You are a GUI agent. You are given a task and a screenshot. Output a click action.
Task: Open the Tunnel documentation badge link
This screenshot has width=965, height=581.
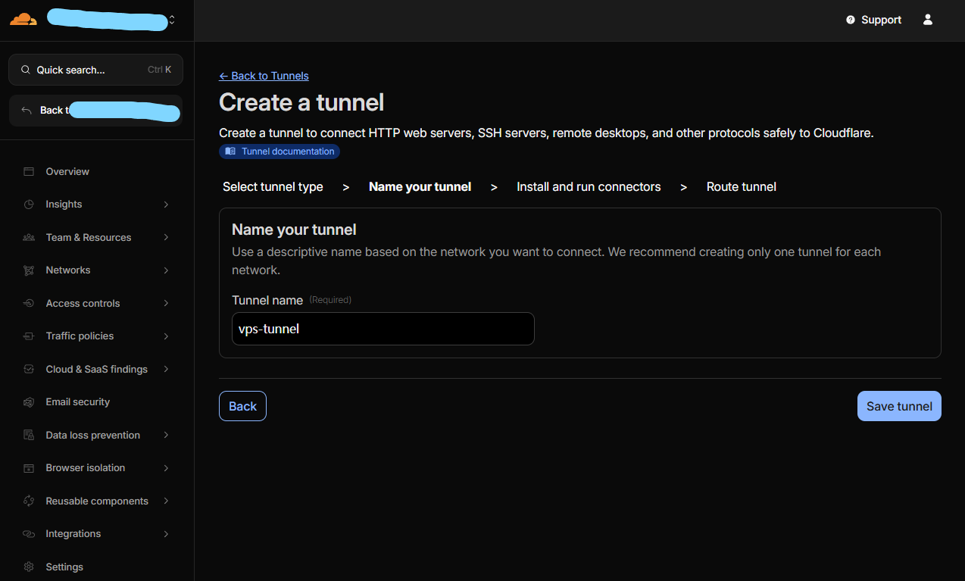(x=280, y=151)
